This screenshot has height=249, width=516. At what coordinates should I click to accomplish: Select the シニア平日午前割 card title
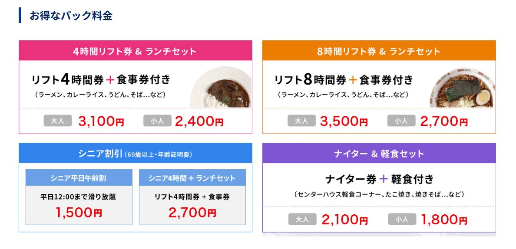[79, 178]
